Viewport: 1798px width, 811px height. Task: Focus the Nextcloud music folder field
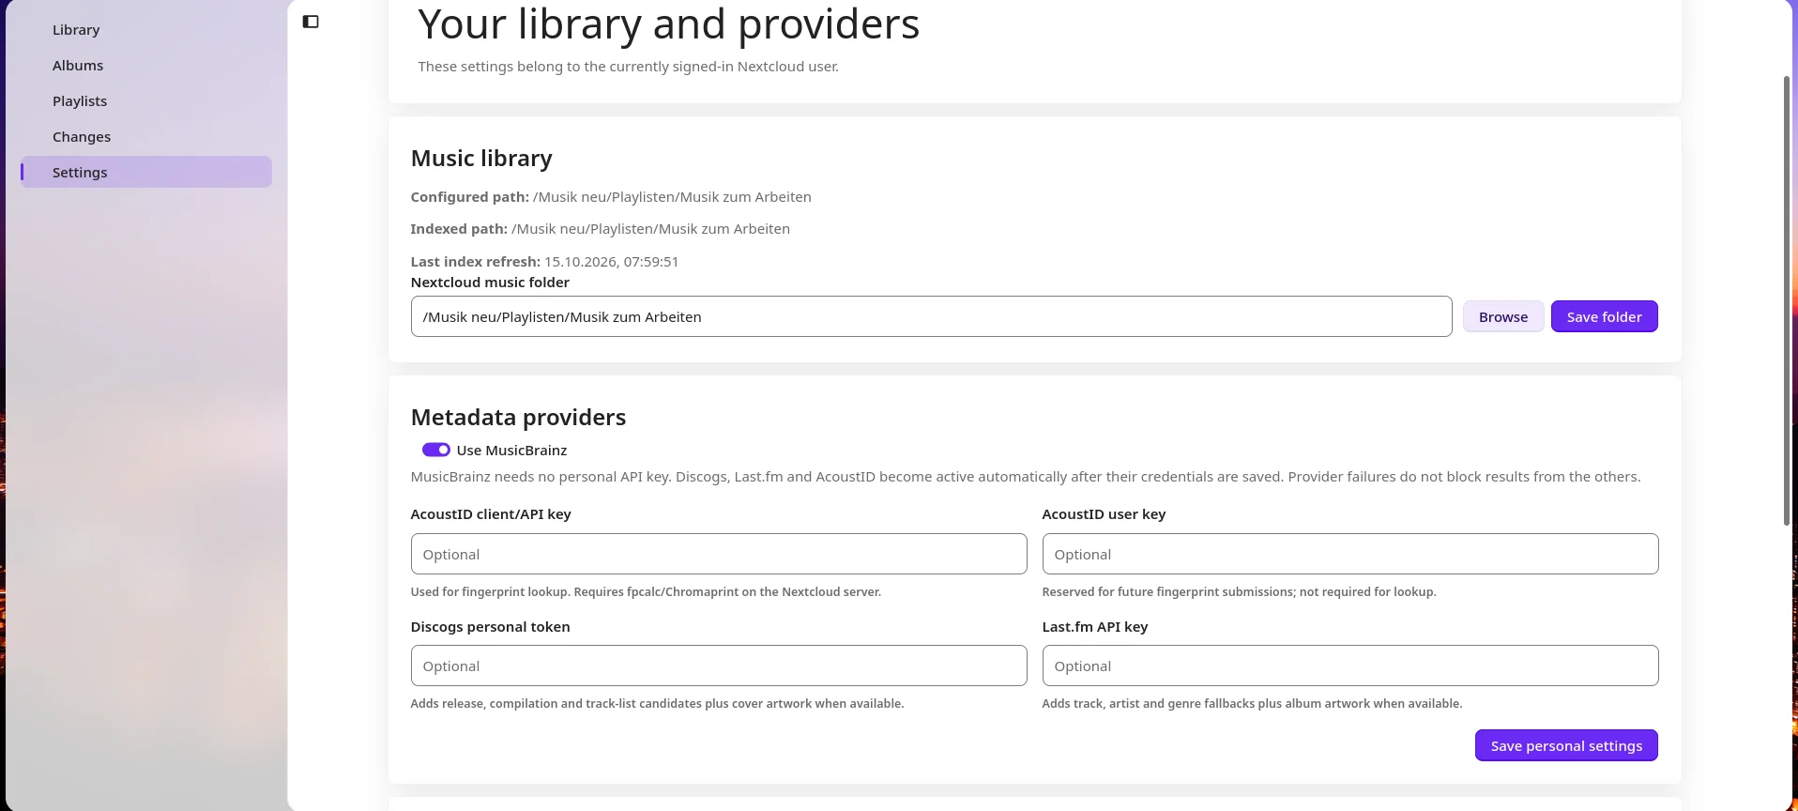pyautogui.click(x=931, y=316)
